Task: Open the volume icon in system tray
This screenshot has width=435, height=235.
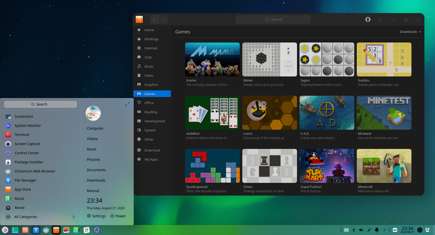Action: [361, 230]
